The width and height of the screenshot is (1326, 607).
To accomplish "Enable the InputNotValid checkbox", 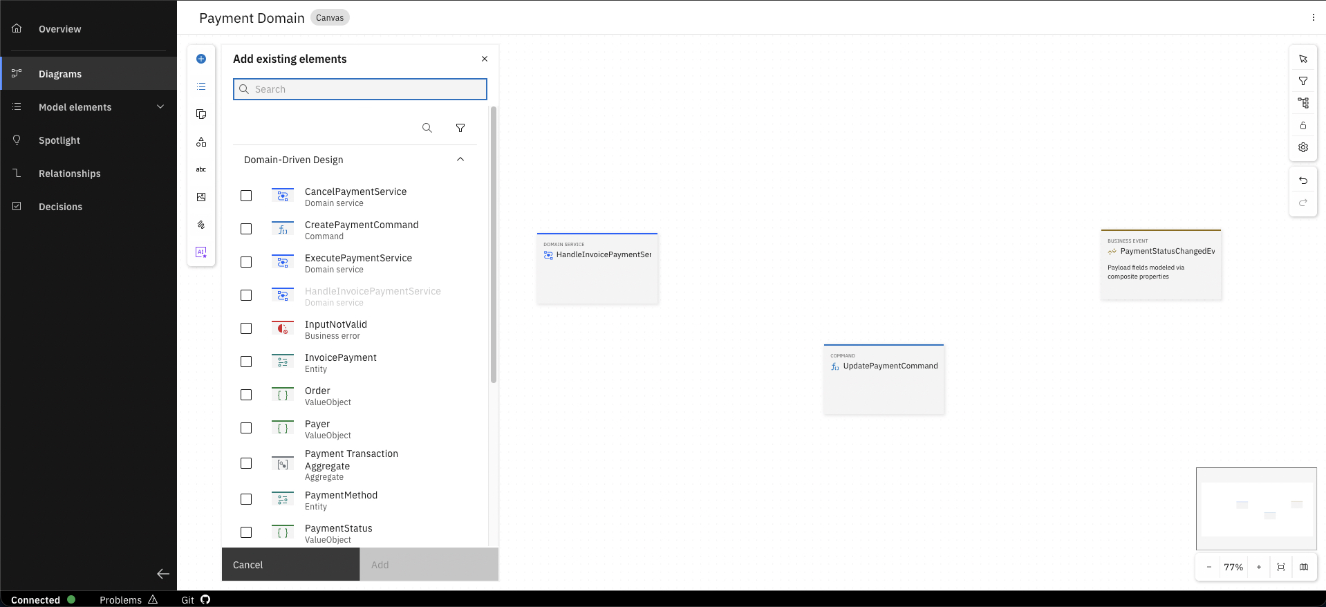I will [246, 328].
